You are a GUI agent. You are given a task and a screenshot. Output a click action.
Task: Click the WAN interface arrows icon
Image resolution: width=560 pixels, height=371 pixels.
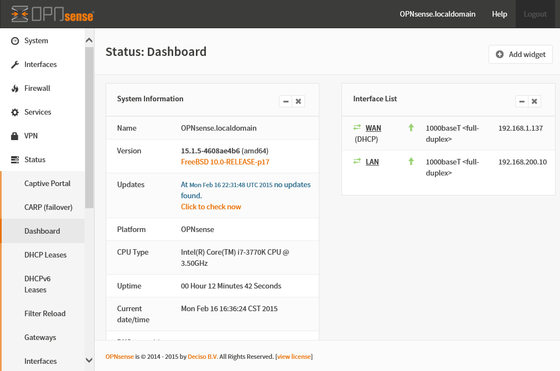coord(357,128)
